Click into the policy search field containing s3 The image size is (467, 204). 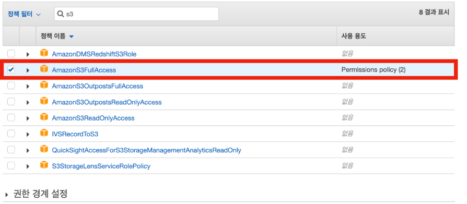(136, 14)
